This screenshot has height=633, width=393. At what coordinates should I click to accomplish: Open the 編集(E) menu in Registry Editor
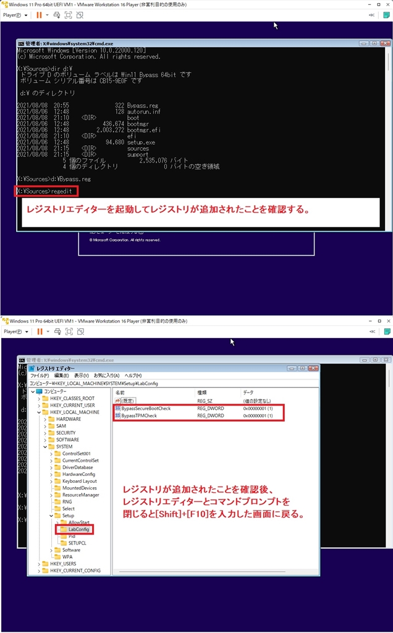pos(61,376)
